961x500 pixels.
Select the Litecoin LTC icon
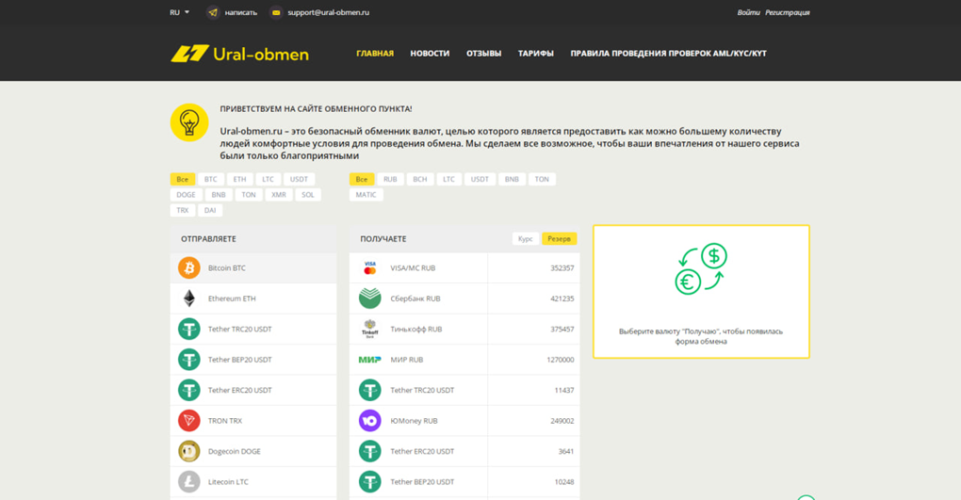click(189, 482)
